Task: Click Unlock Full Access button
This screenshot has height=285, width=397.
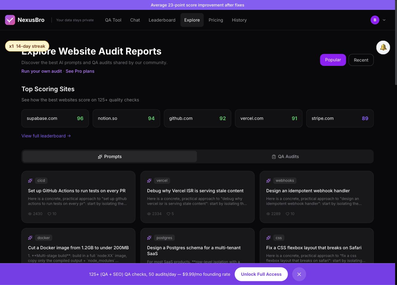Action: (x=261, y=274)
